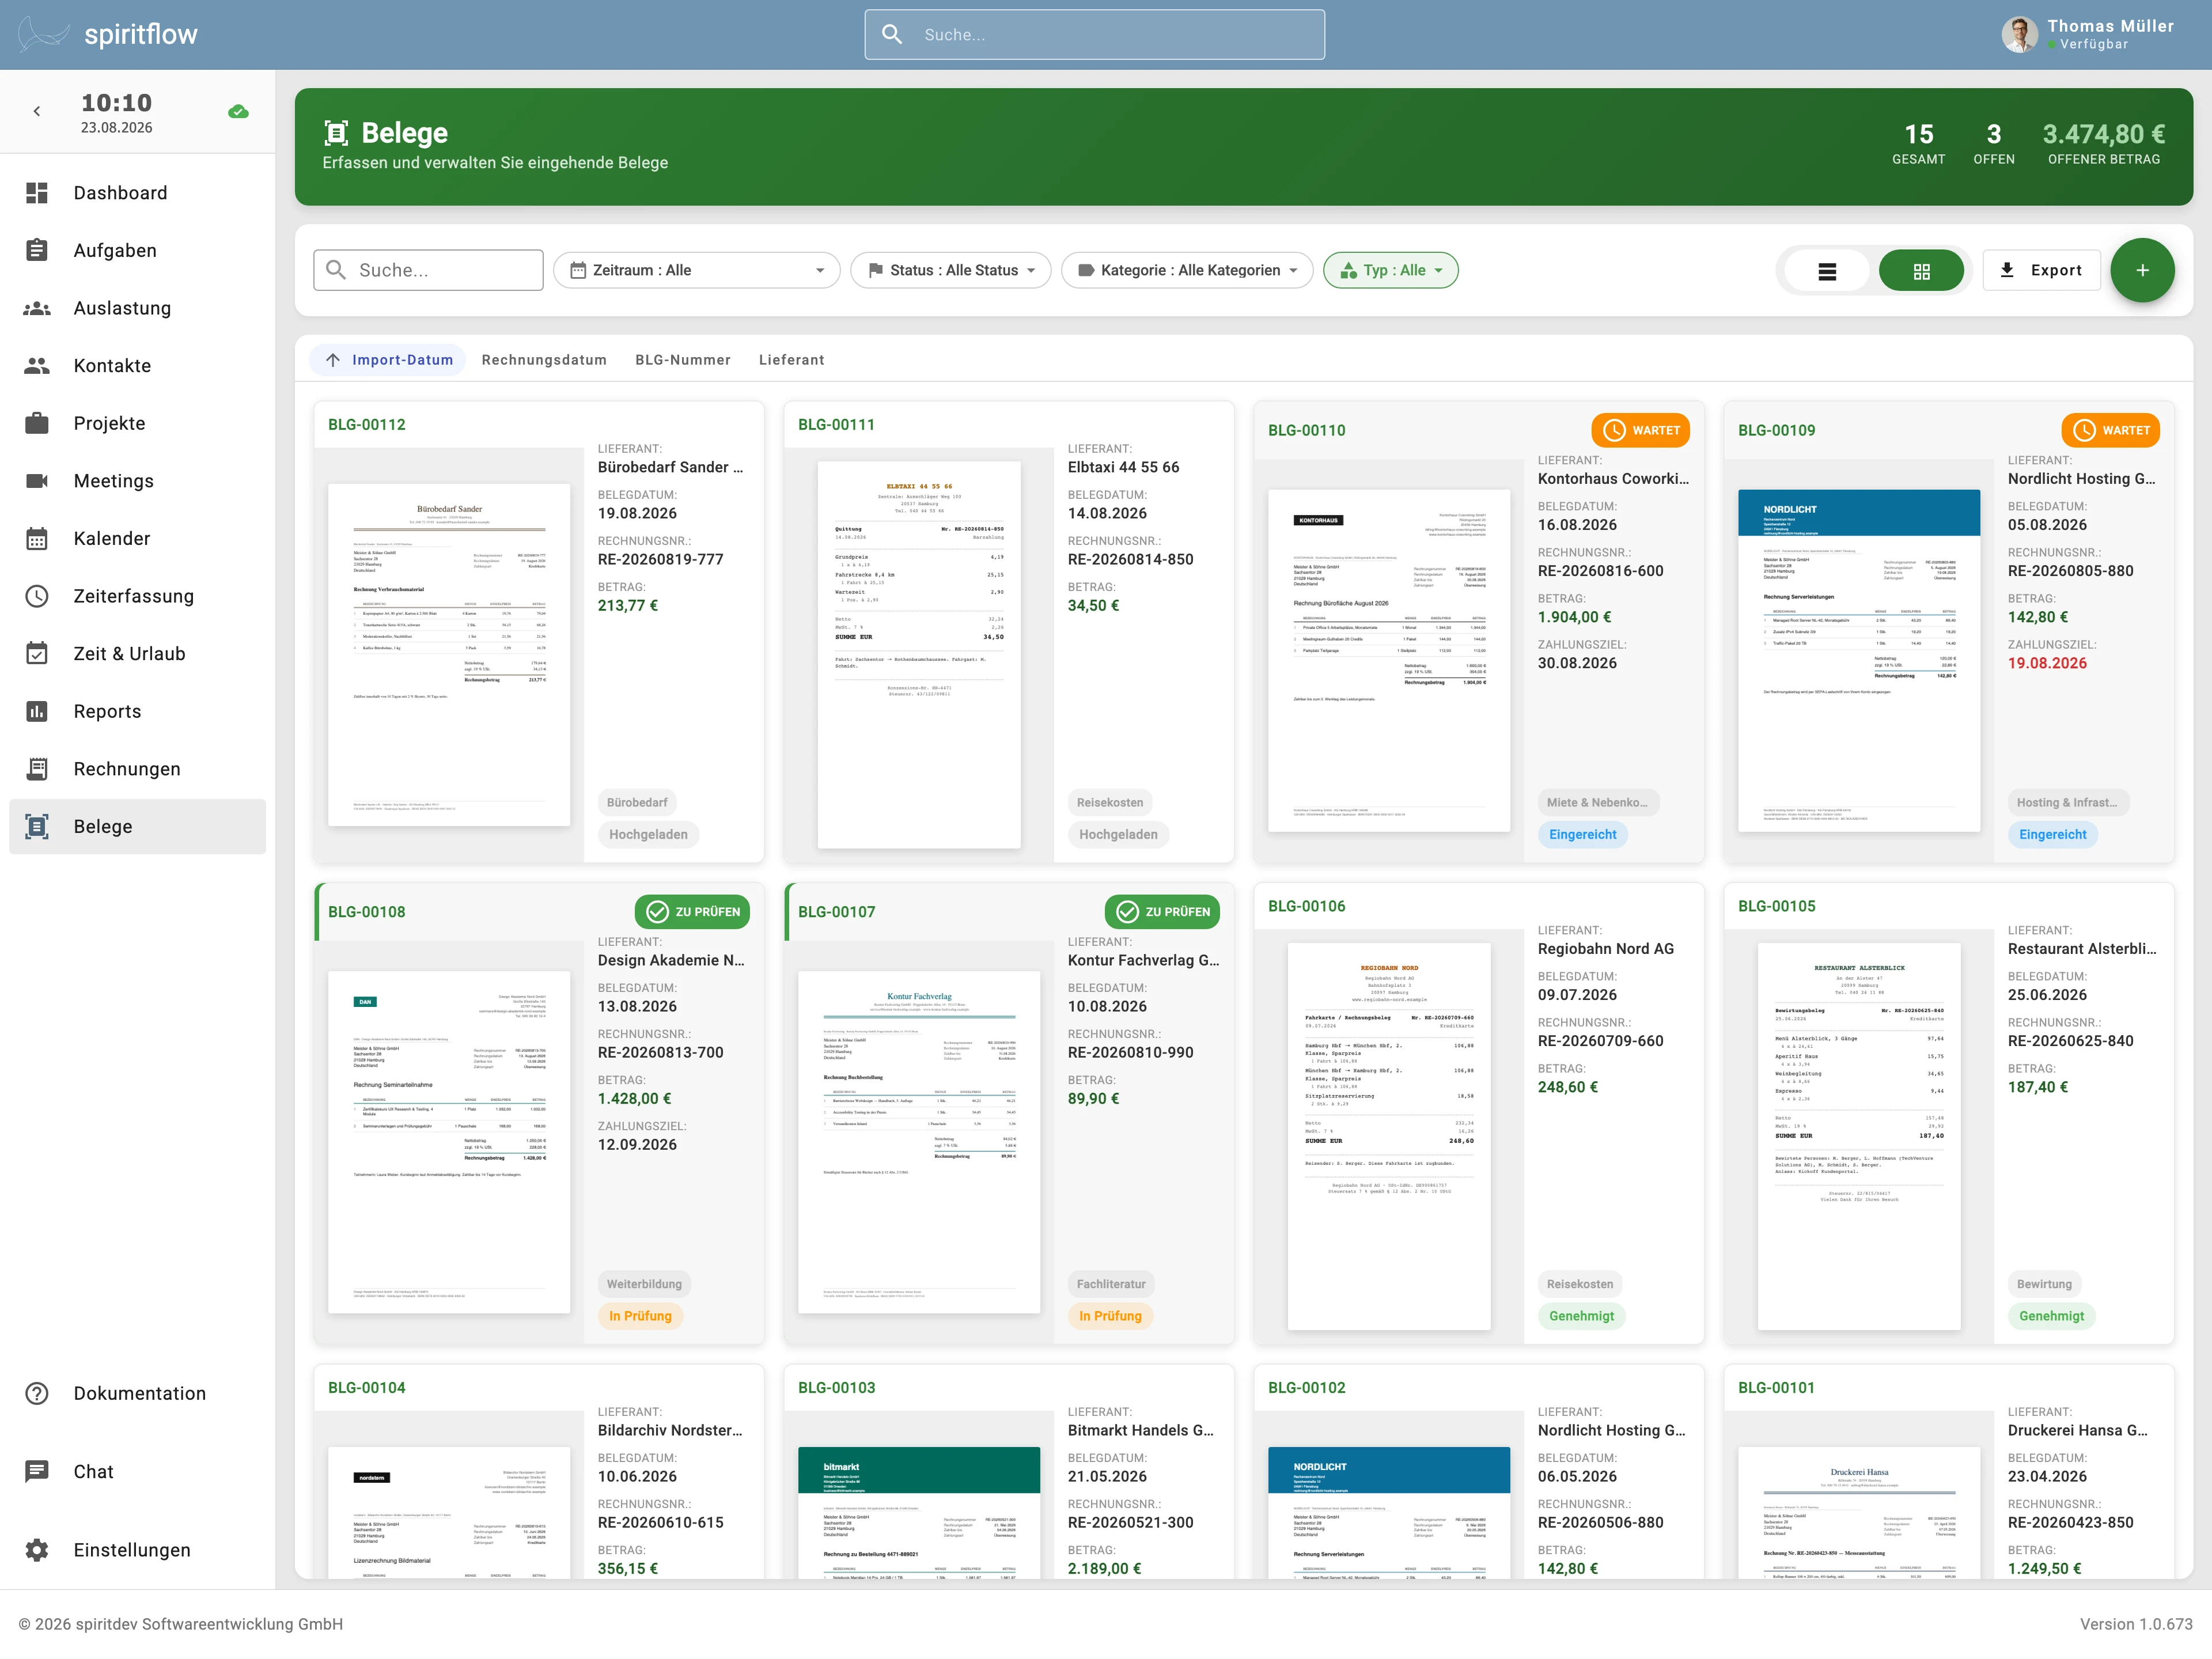Focus the top global search field

(x=1095, y=34)
